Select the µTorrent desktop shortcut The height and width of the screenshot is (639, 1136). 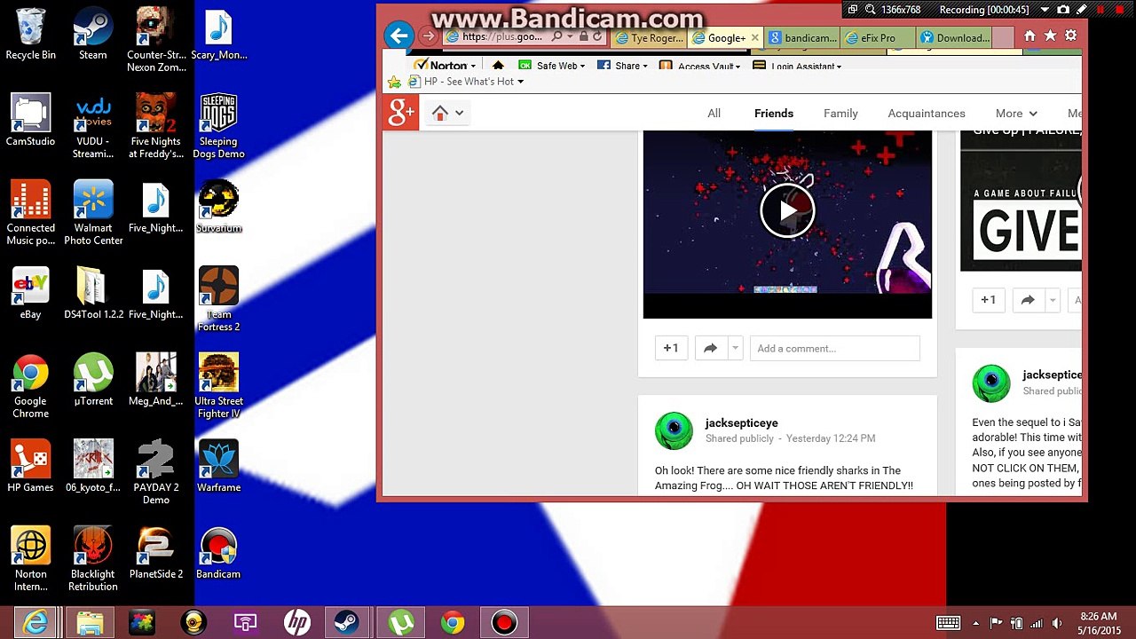tap(93, 381)
